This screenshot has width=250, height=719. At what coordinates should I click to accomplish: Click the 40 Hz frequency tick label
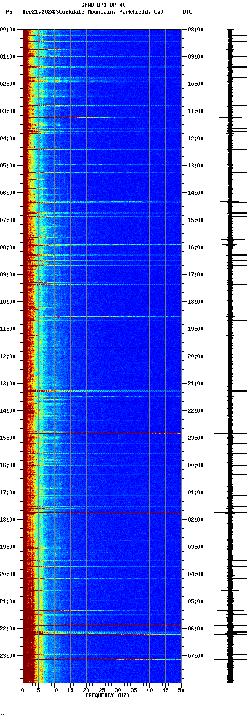click(149, 690)
